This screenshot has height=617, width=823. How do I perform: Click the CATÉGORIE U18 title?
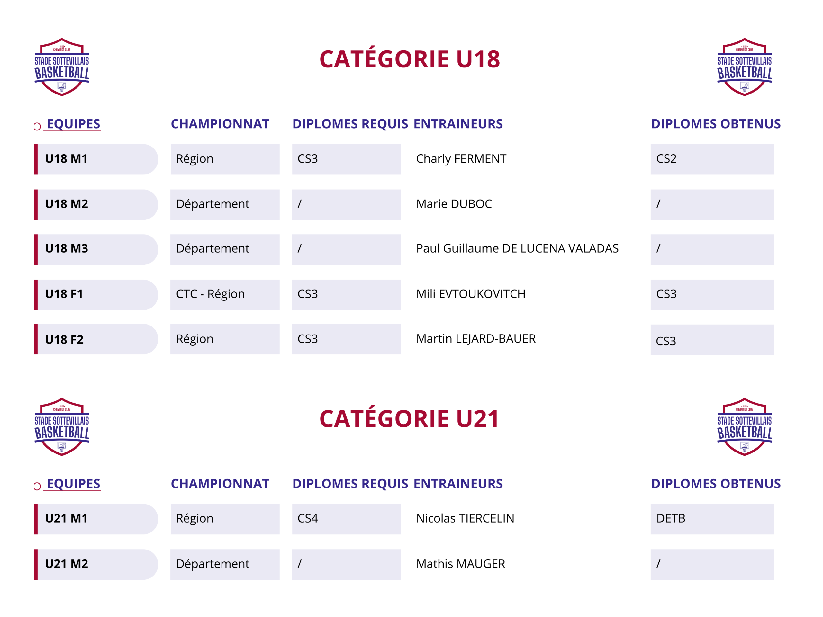point(410,59)
